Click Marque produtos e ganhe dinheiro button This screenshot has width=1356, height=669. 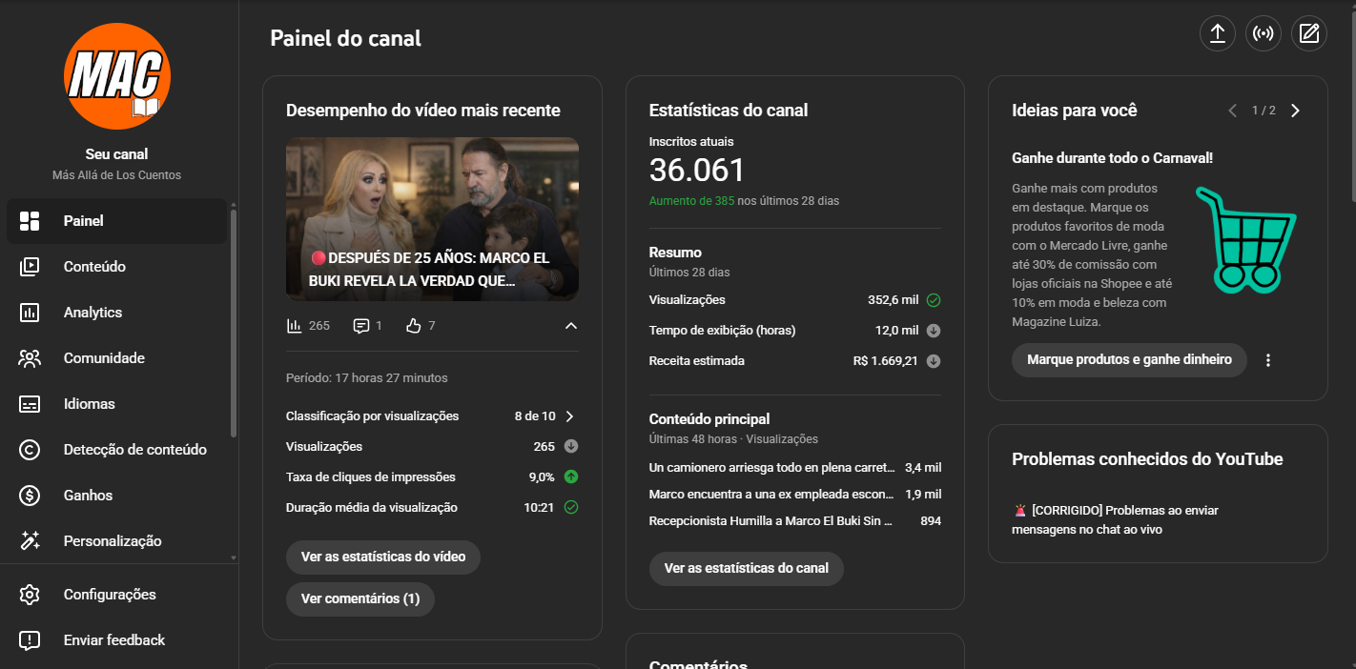[x=1129, y=360]
